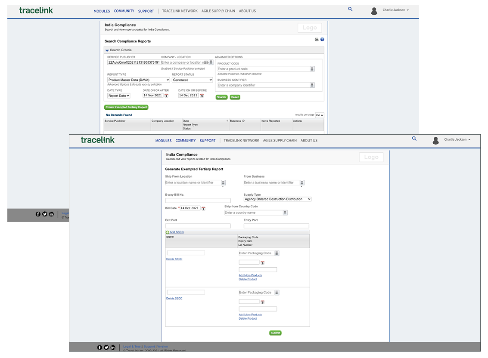Open AGILE SUPPLY CHAIN in back window
The width and height of the screenshot is (488, 358).
pos(218,11)
